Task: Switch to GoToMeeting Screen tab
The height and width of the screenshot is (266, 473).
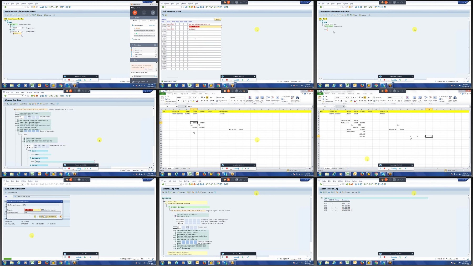Action: 144,21
